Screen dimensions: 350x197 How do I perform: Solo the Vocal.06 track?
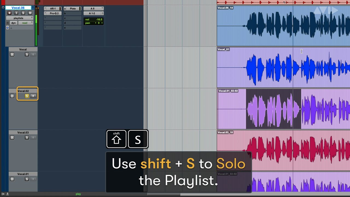click(x=23, y=13)
